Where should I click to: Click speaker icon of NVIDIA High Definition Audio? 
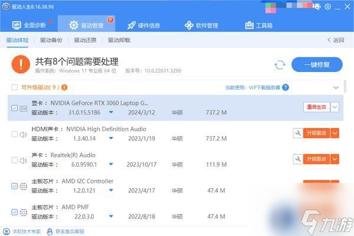(x=23, y=135)
